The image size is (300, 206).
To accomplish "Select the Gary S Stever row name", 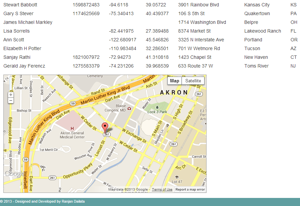I will 18,13.
